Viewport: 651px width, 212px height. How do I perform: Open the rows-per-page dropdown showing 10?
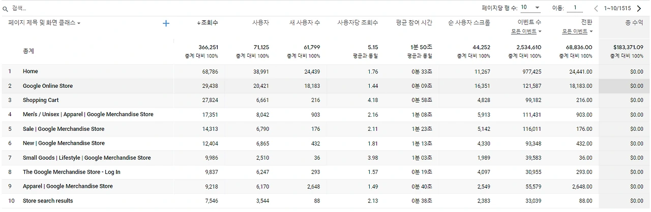pos(530,8)
